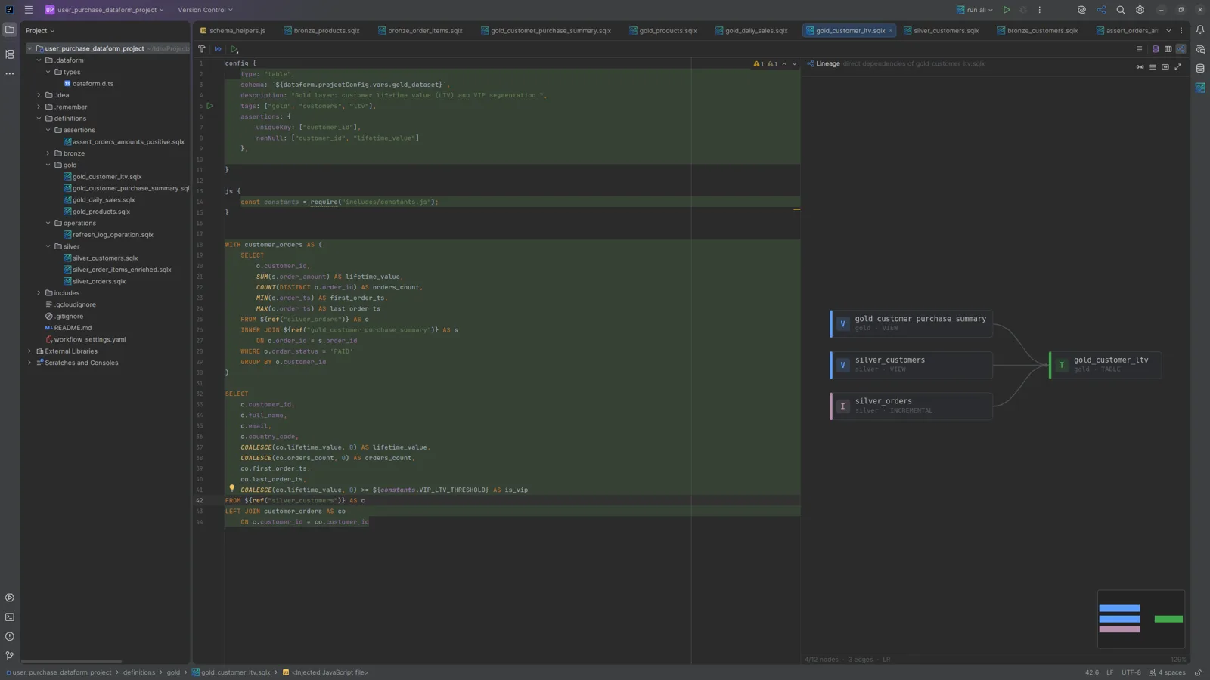The width and height of the screenshot is (1210, 680).
Task: Open the Problems tool window
Action: pos(10,637)
